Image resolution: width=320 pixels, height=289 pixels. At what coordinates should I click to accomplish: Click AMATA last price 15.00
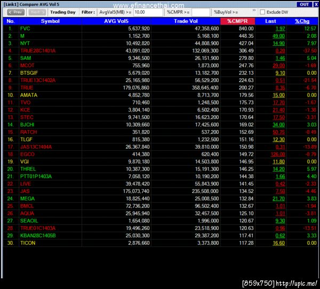click(278, 95)
